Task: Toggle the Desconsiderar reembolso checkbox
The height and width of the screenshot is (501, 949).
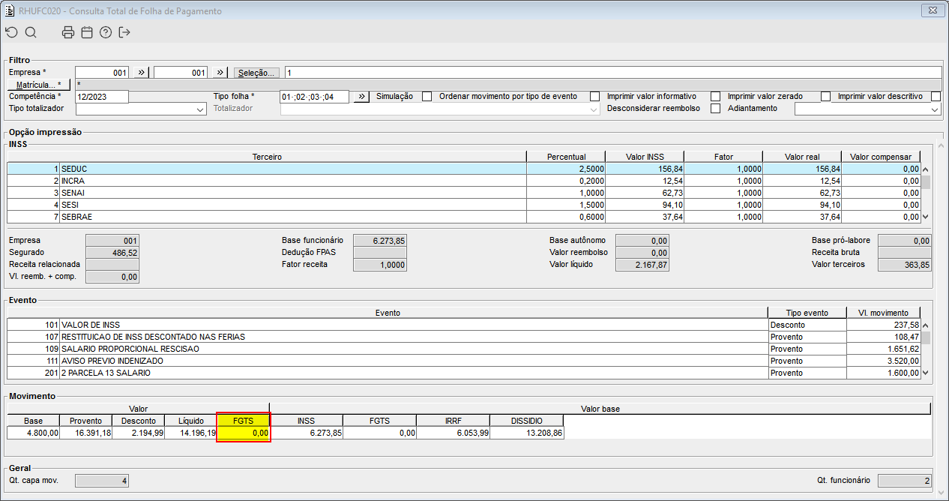Action: tap(716, 109)
